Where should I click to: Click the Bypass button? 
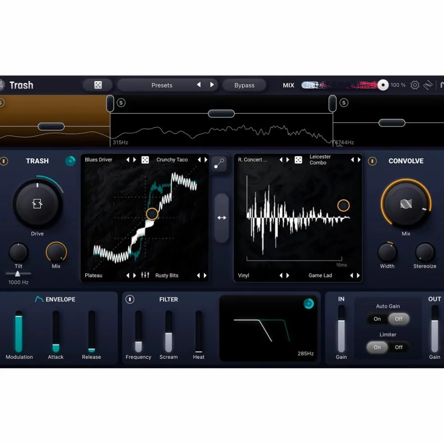(x=244, y=85)
